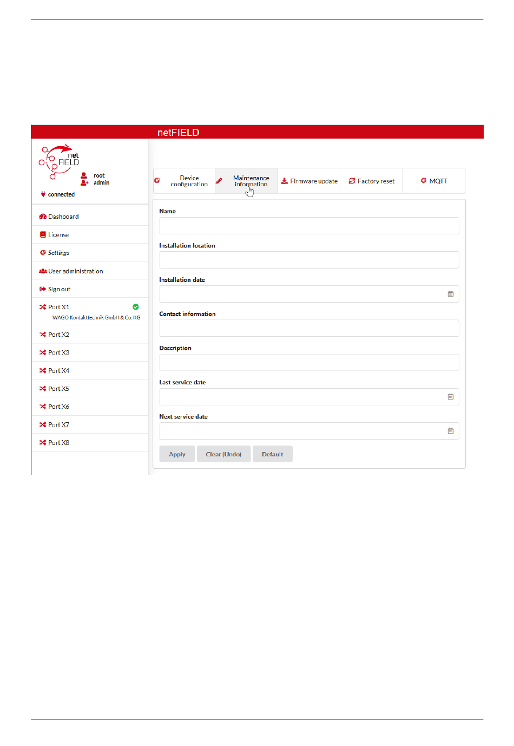This screenshot has width=514, height=746.
Task: Focus the Contact information field
Action: point(309,328)
